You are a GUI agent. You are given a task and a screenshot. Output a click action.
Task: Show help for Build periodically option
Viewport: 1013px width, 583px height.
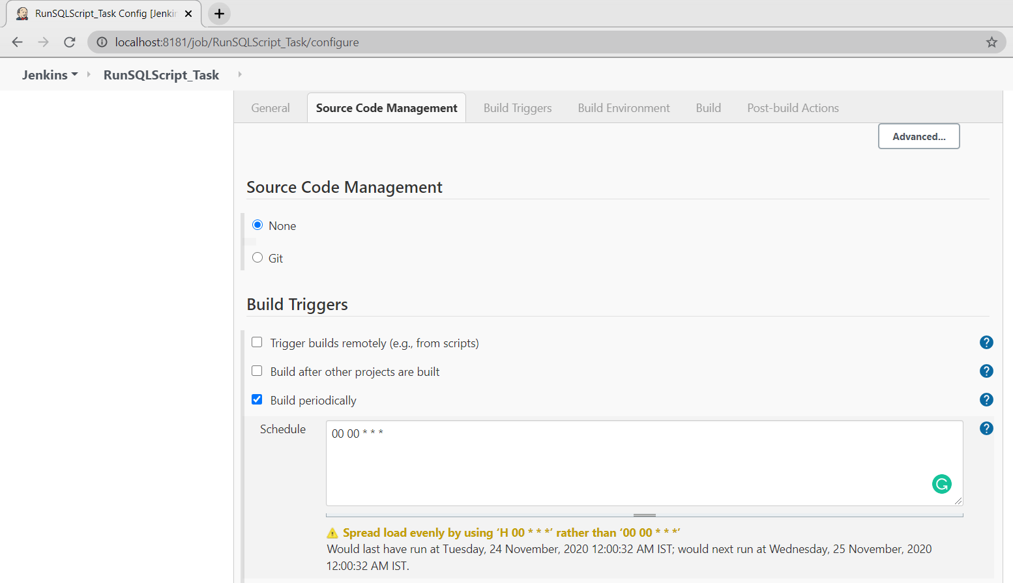click(x=986, y=400)
